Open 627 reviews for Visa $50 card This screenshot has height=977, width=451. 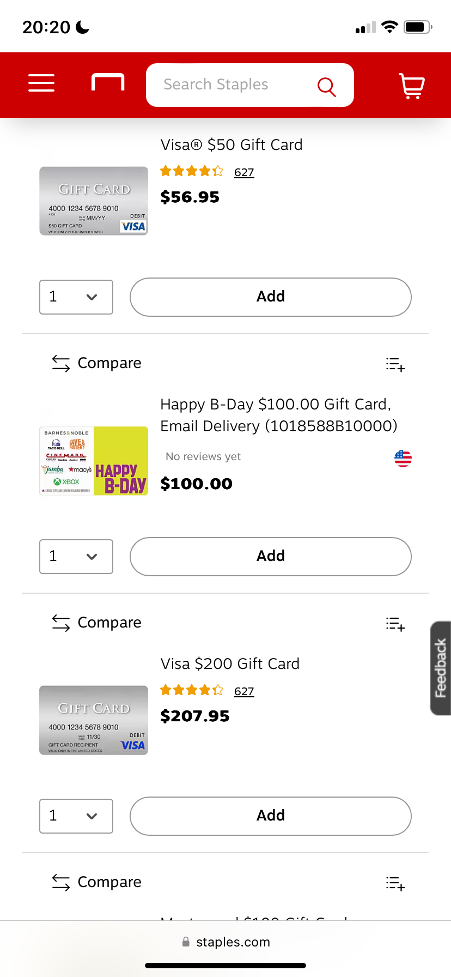(x=244, y=173)
